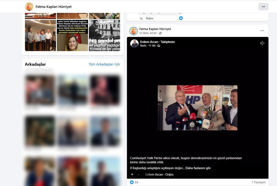Click Beğen under the comment
The width and height of the screenshot is (277, 186).
click(149, 18)
